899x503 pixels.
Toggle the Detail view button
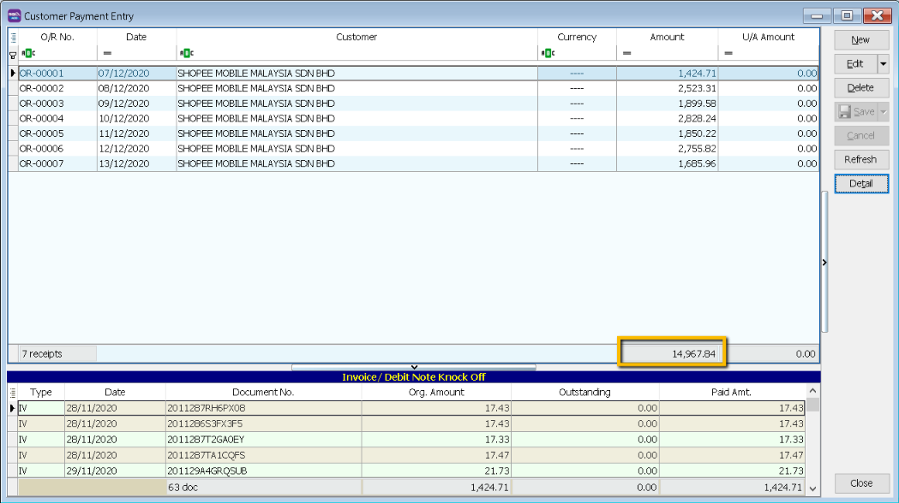tap(860, 183)
